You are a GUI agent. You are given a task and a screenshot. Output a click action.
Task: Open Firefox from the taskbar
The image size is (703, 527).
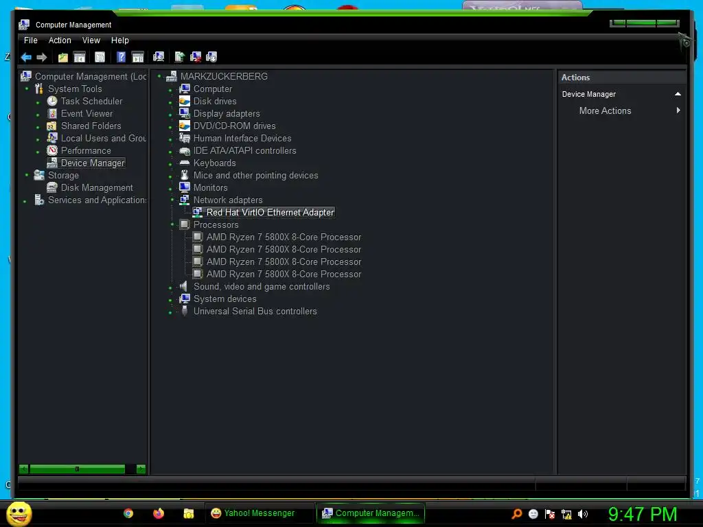(159, 513)
